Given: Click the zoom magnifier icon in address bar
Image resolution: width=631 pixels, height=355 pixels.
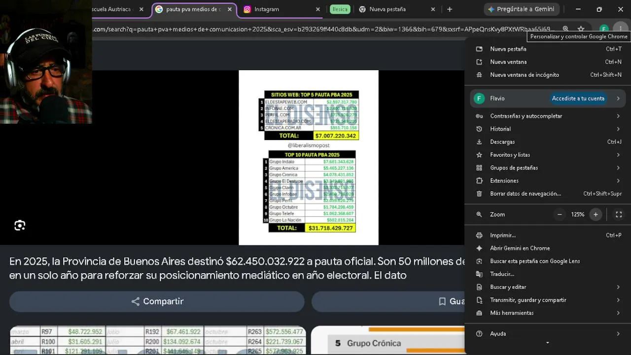Looking at the screenshot, I should [x=566, y=29].
